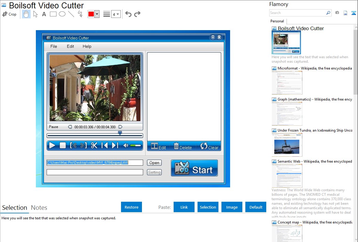Open the Edit menu in Boilsoft Video Cutter

pos(70,46)
